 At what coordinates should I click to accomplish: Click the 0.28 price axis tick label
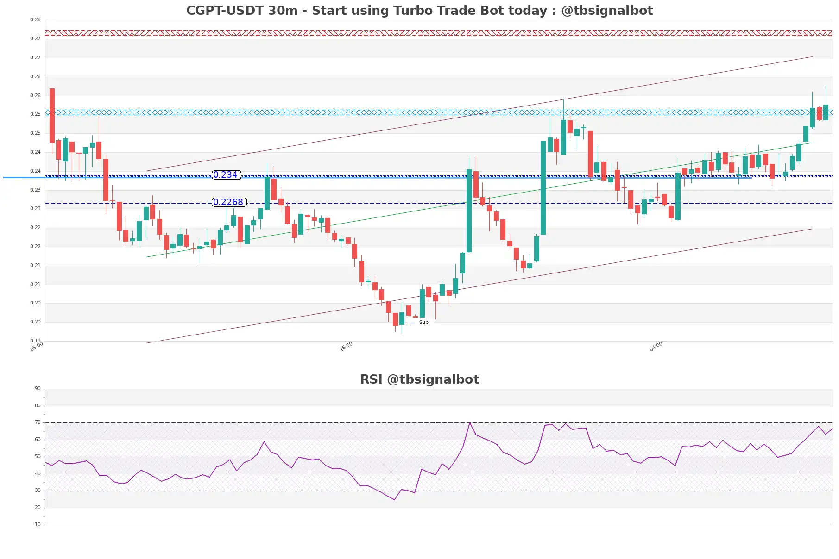tap(35, 20)
